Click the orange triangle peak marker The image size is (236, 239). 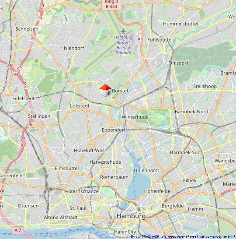pos(37,61)
